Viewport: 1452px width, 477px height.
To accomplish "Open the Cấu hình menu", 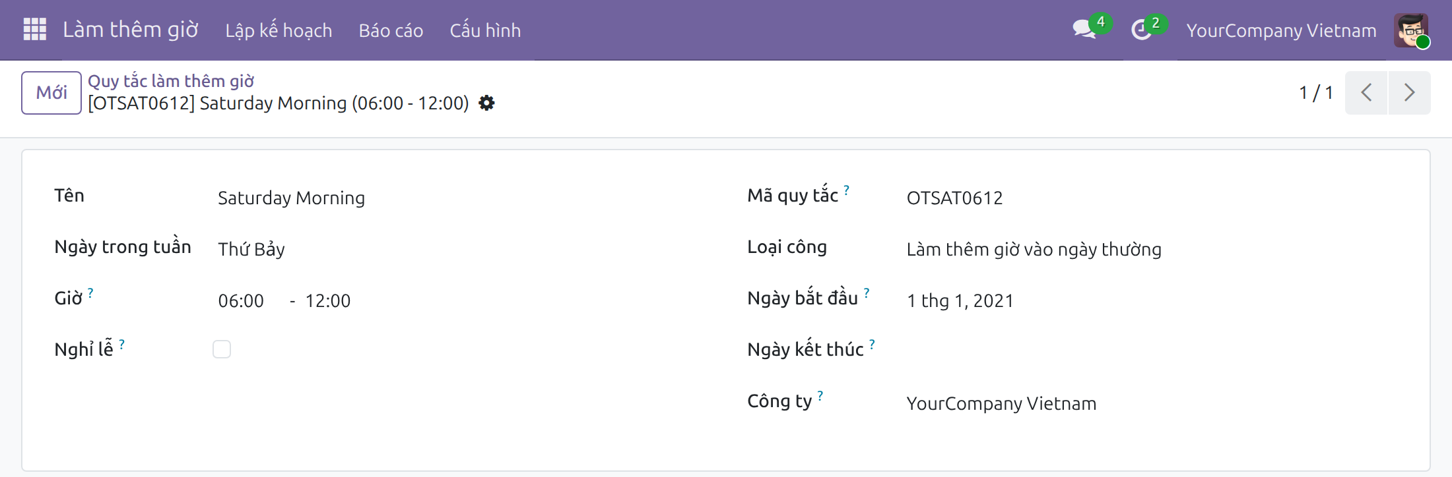I will pos(485,30).
